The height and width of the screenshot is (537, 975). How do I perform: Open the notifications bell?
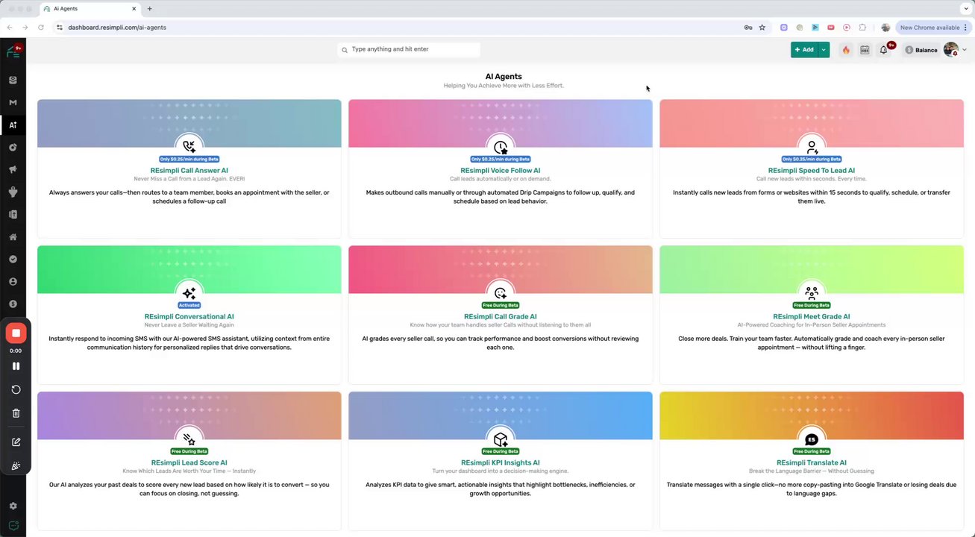[884, 50]
